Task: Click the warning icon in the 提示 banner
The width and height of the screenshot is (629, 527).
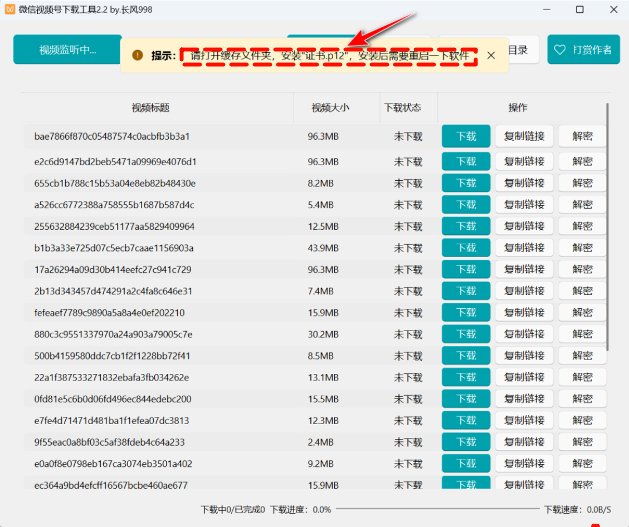Action: click(x=138, y=55)
